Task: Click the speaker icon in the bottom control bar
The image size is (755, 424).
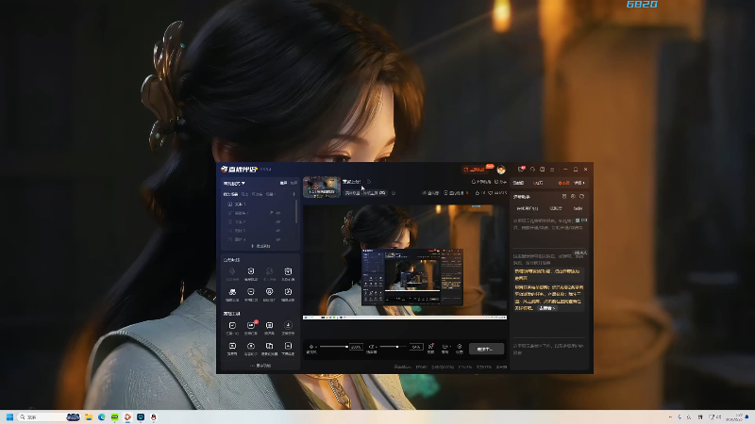Action: click(x=371, y=347)
